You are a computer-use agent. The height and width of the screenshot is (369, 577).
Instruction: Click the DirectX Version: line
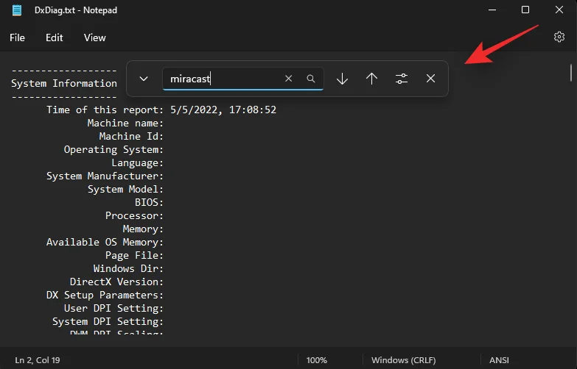pos(116,282)
